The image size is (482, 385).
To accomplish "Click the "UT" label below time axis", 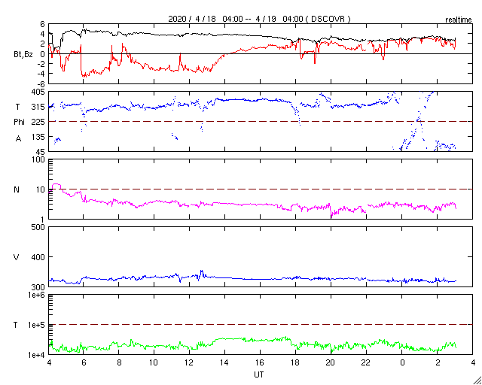I will (258, 374).
